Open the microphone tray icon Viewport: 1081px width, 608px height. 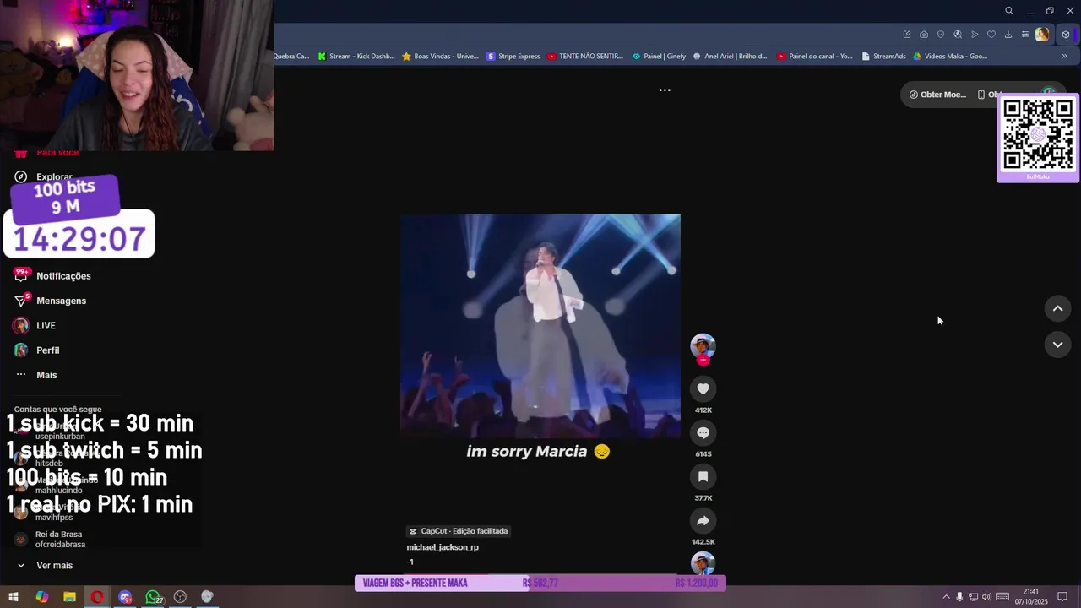point(959,597)
